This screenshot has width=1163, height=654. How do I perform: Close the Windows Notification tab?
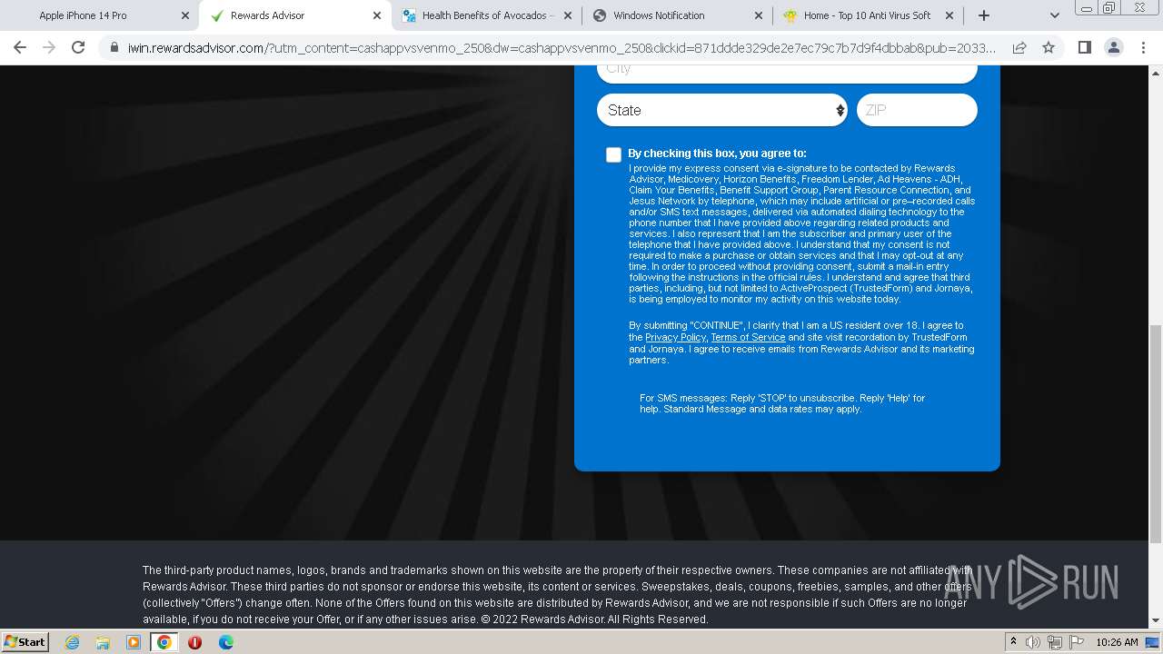point(759,15)
